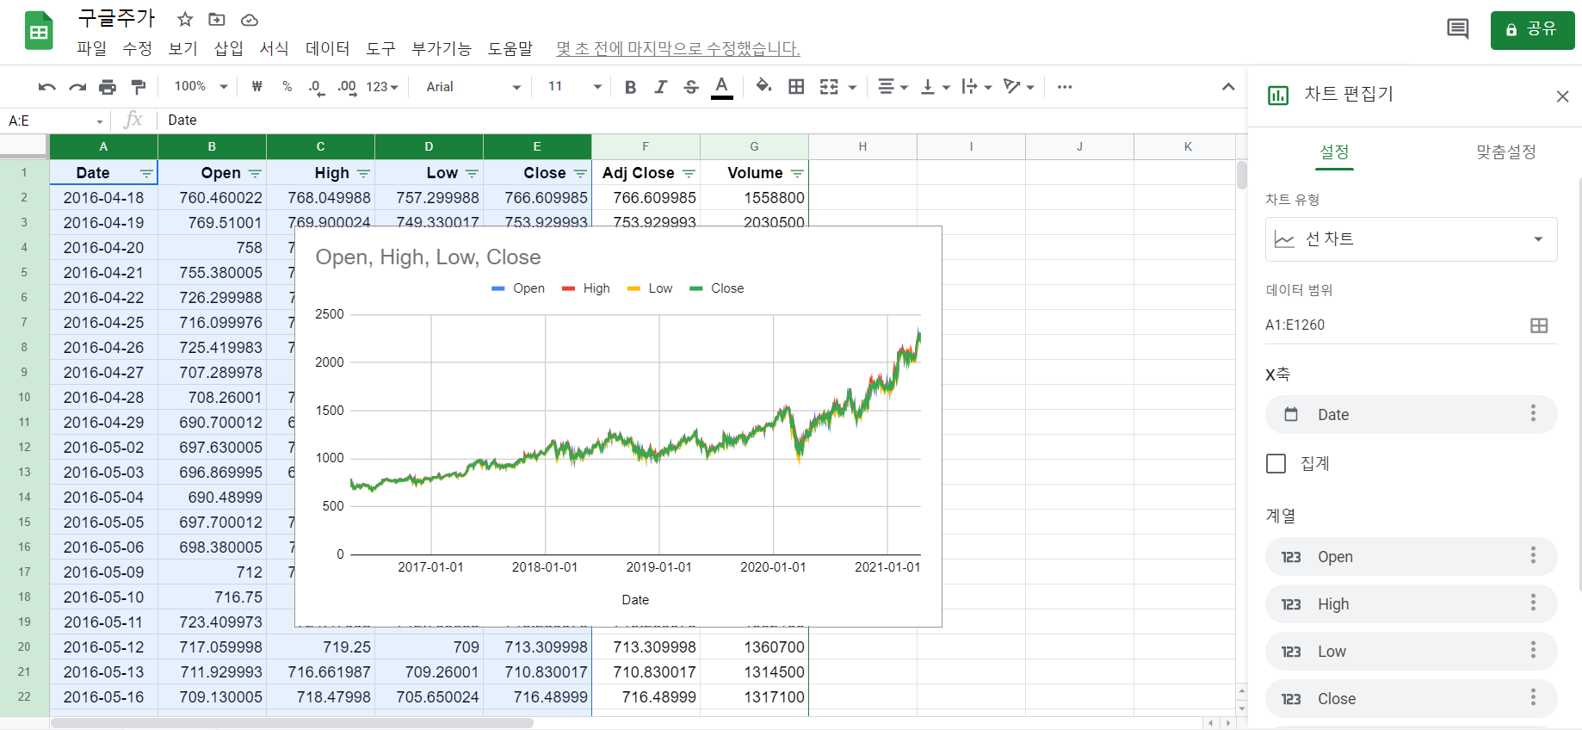Expand the Arial font dropdown

click(473, 87)
